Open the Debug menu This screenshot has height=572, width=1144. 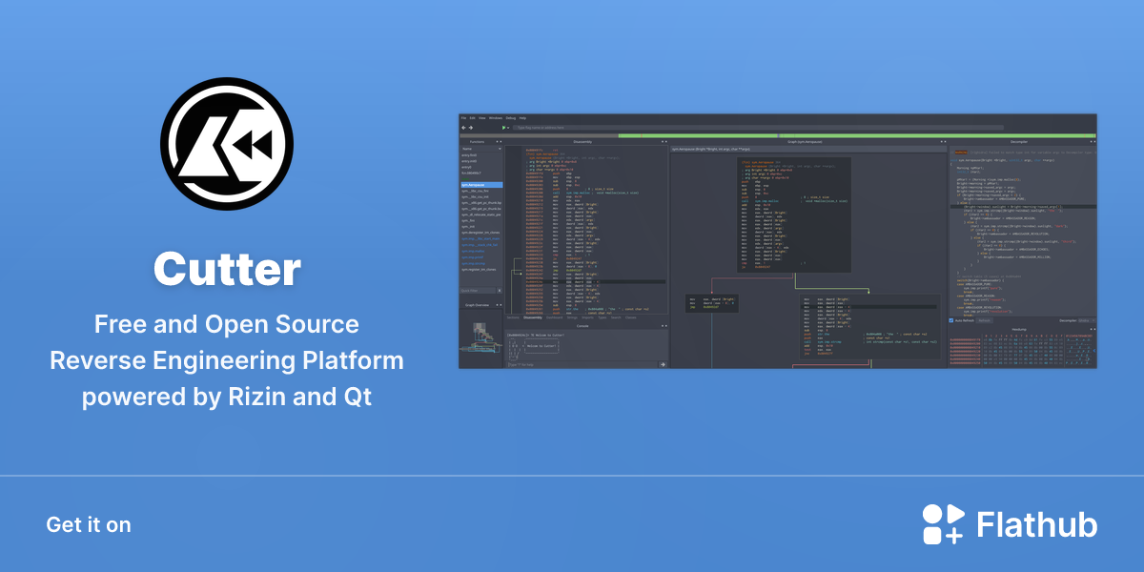(x=511, y=117)
